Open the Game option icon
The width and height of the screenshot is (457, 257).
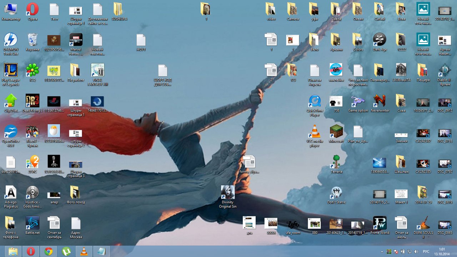358,103
